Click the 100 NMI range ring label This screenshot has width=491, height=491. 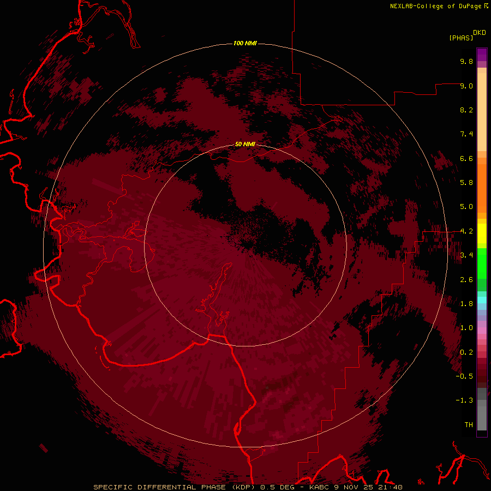pyautogui.click(x=245, y=43)
